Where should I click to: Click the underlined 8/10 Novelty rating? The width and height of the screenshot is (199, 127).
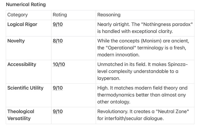(x=58, y=41)
